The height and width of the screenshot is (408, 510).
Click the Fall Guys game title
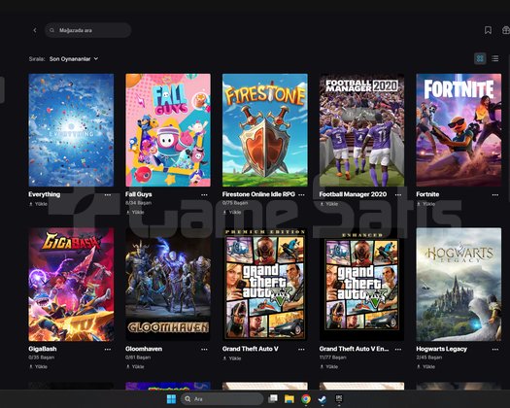(x=139, y=194)
